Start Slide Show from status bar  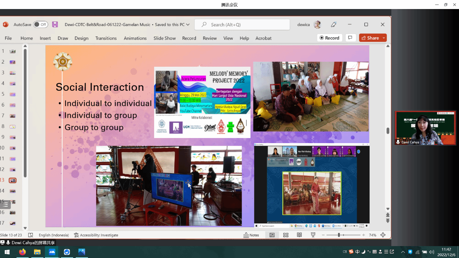pos(313,235)
